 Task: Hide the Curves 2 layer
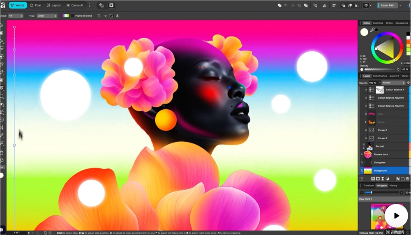(365, 138)
